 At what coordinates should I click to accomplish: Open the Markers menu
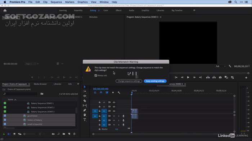69,2
